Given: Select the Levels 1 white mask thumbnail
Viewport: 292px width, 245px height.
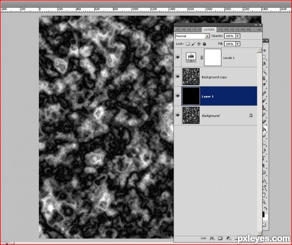Looking at the screenshot, I should (x=213, y=57).
